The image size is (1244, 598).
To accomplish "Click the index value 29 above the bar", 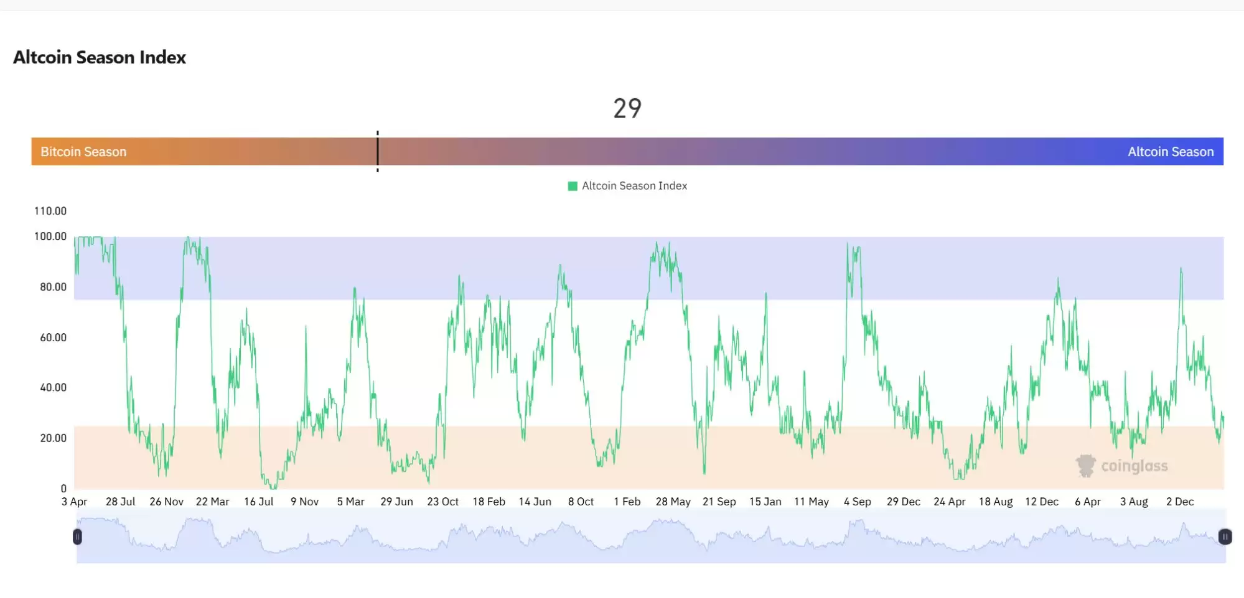I will [627, 109].
